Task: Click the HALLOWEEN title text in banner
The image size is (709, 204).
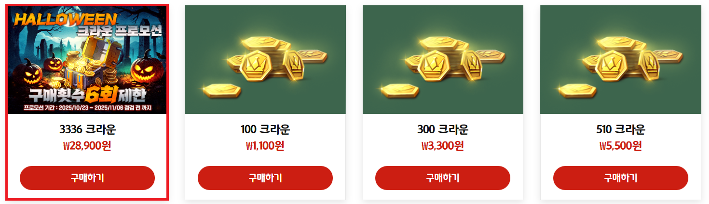Action: click(66, 20)
